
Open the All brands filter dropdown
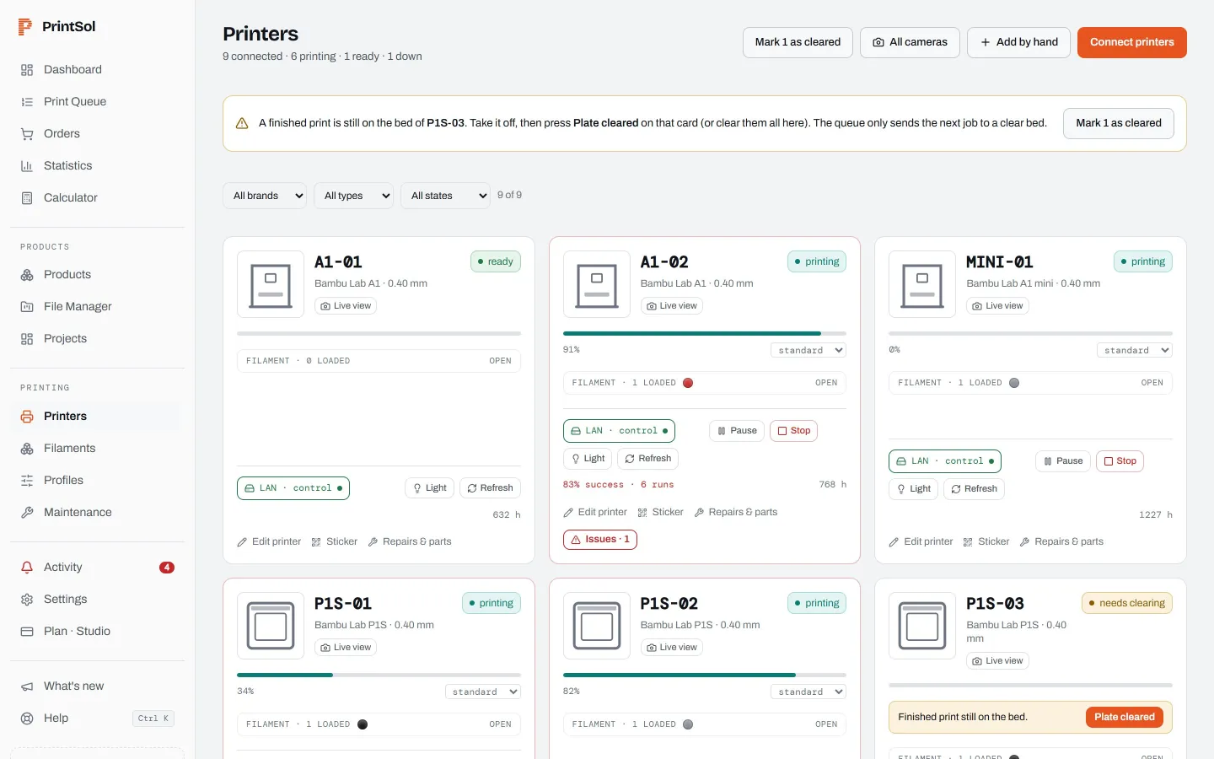pyautogui.click(x=265, y=196)
